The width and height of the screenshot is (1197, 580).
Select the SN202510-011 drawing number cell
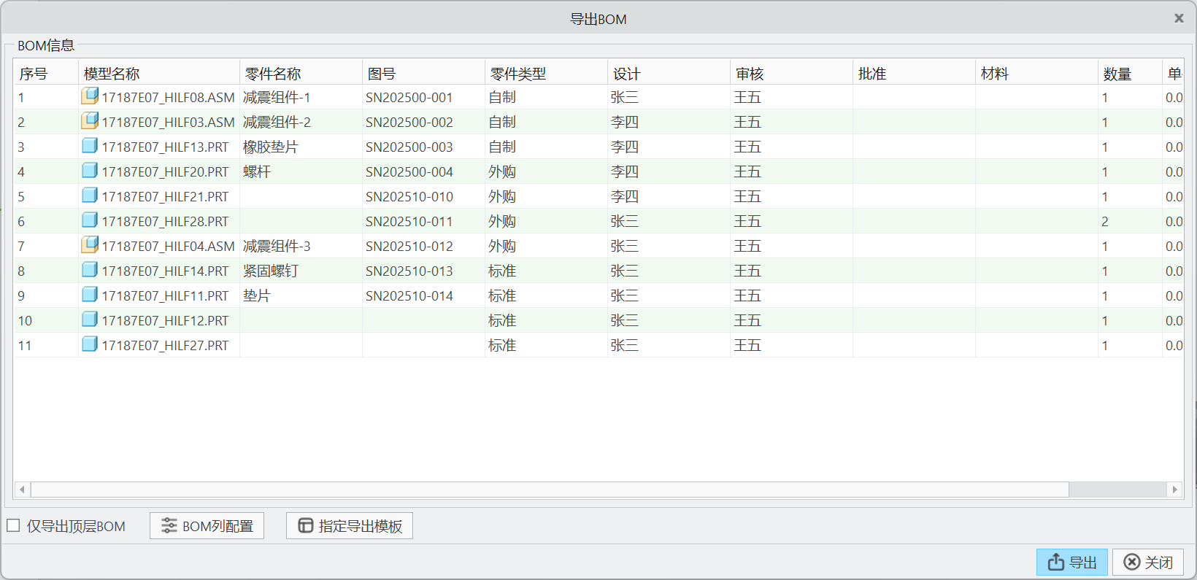click(409, 221)
